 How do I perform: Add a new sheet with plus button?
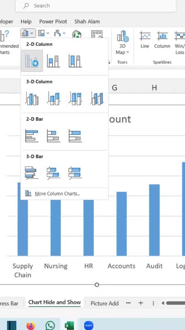pyautogui.click(x=141, y=303)
